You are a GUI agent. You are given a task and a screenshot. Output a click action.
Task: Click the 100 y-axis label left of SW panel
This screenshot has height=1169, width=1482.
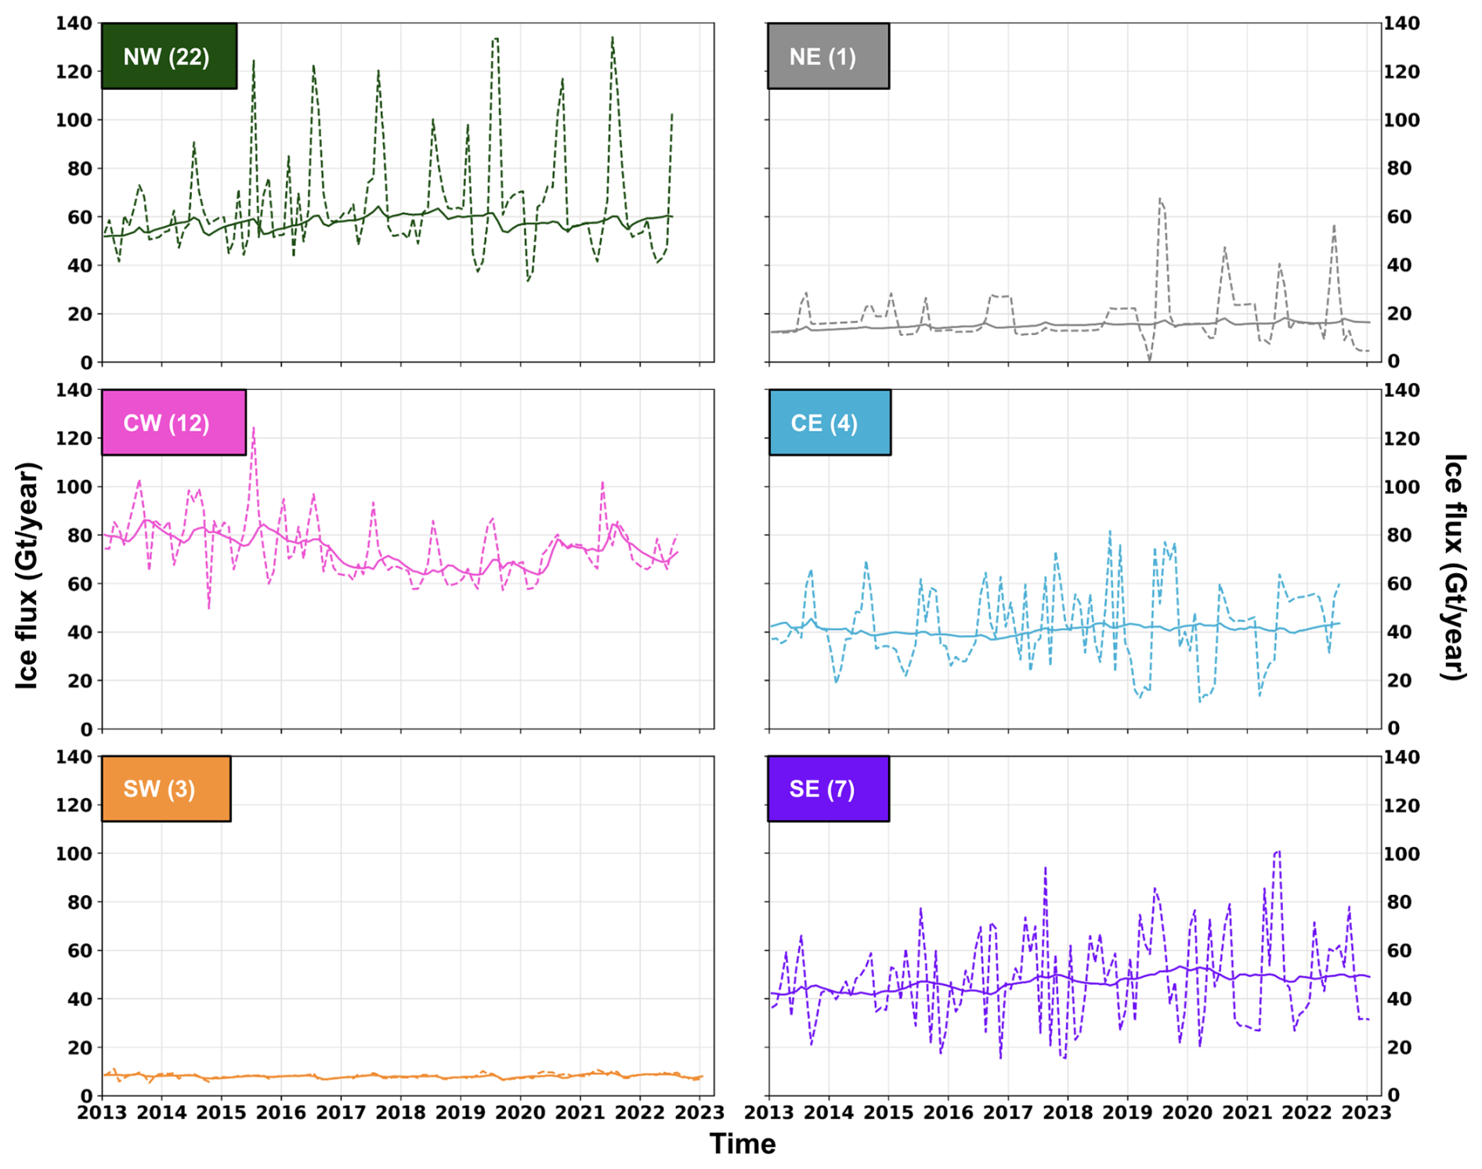tap(74, 853)
